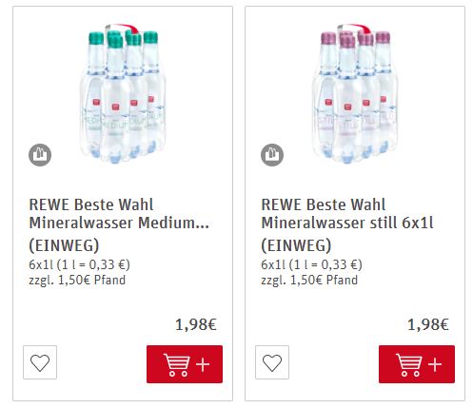The width and height of the screenshot is (473, 408).
Task: Click the 1,98€ price of still water
Action: (428, 324)
